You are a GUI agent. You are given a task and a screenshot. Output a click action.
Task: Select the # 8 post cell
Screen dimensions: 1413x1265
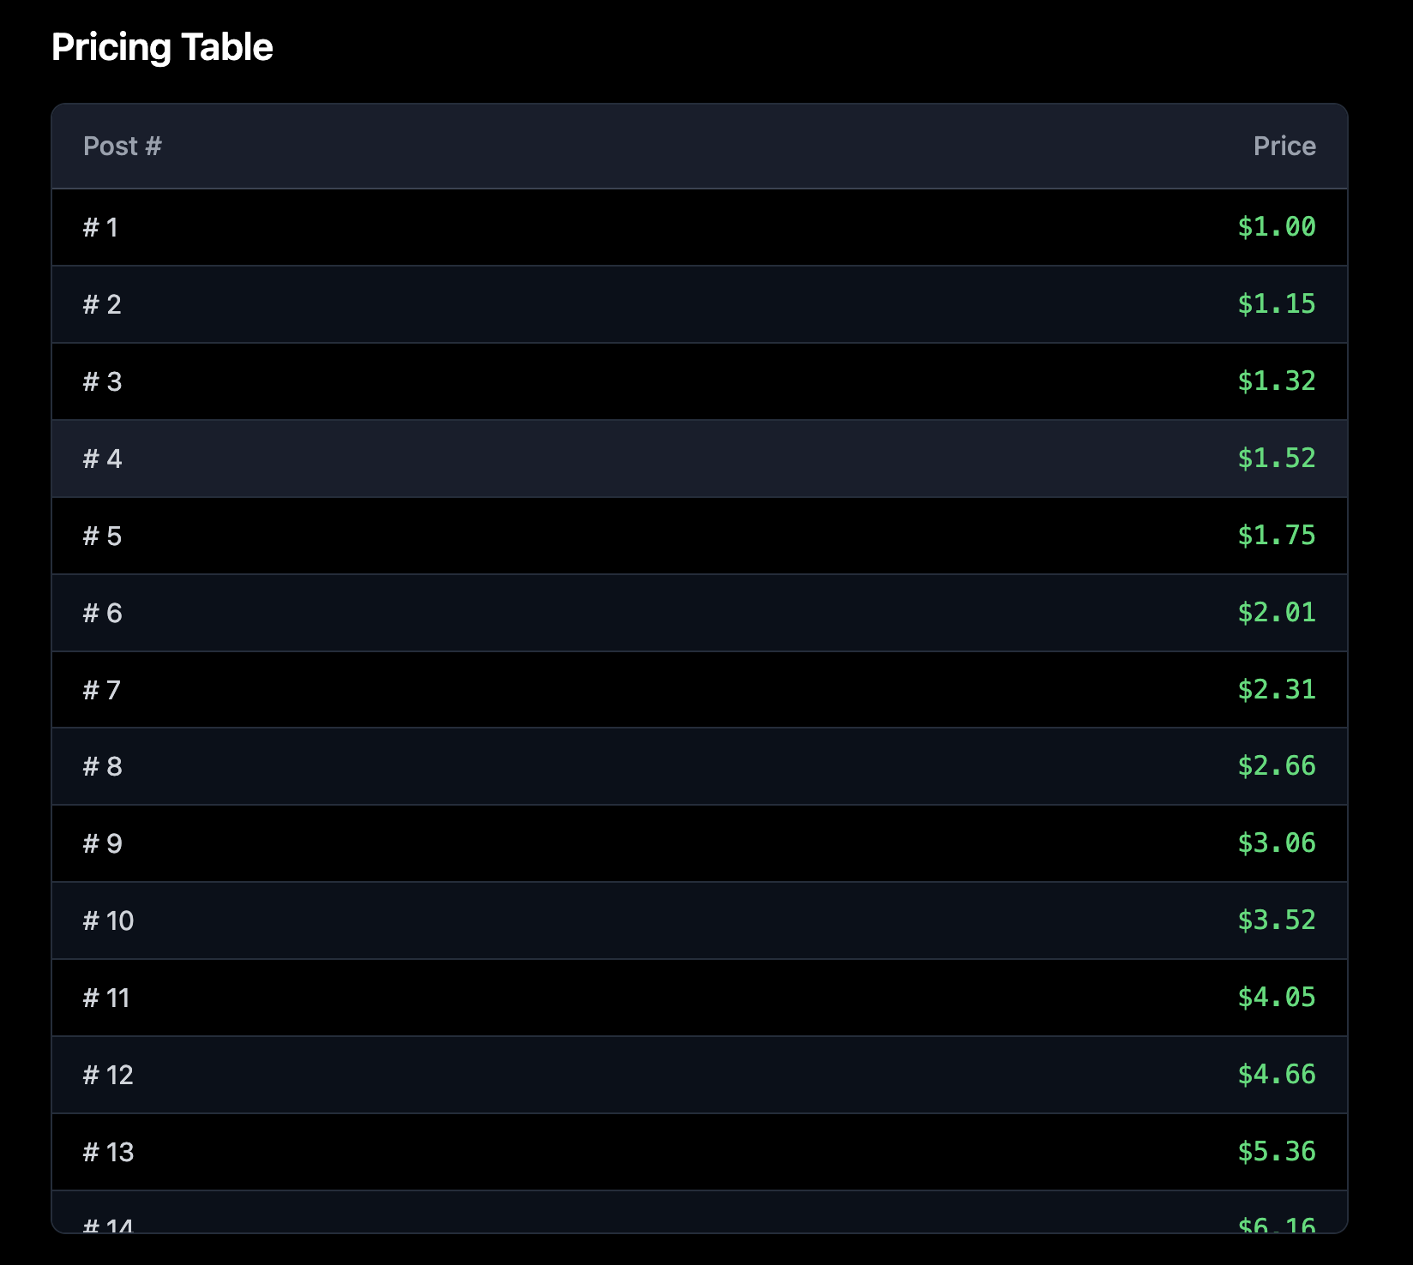click(102, 766)
